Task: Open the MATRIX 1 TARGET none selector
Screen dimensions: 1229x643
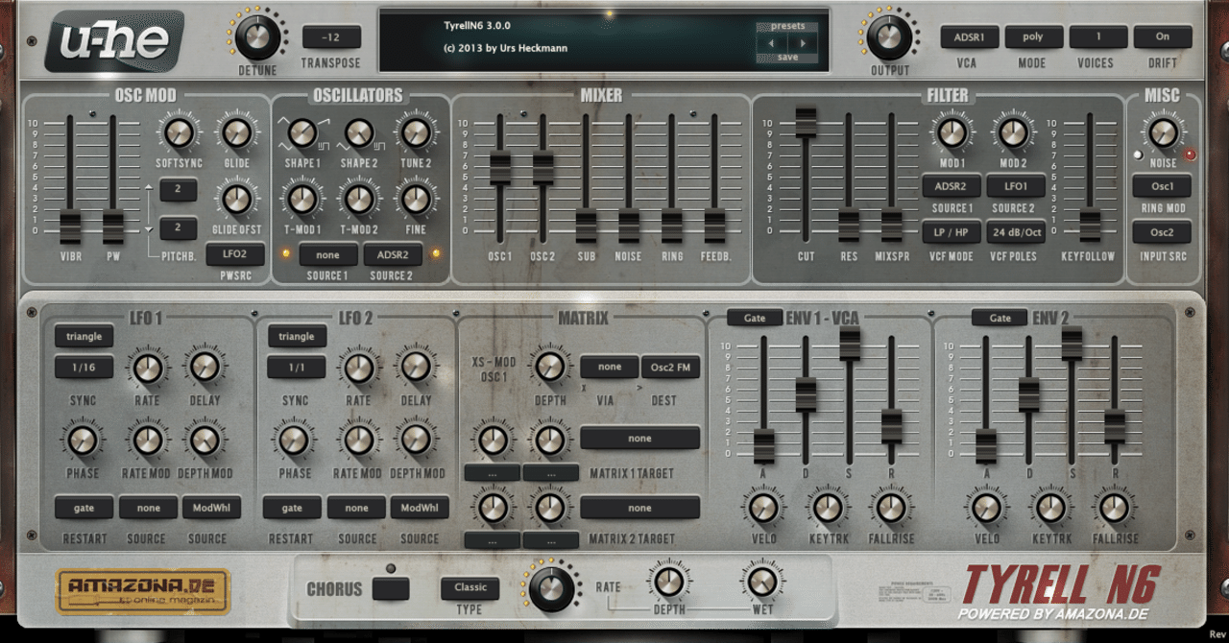Action: coord(639,439)
